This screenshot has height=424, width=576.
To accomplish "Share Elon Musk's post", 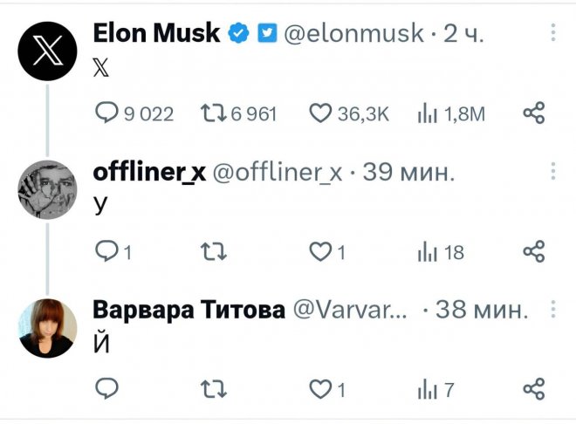I will pyautogui.click(x=533, y=113).
